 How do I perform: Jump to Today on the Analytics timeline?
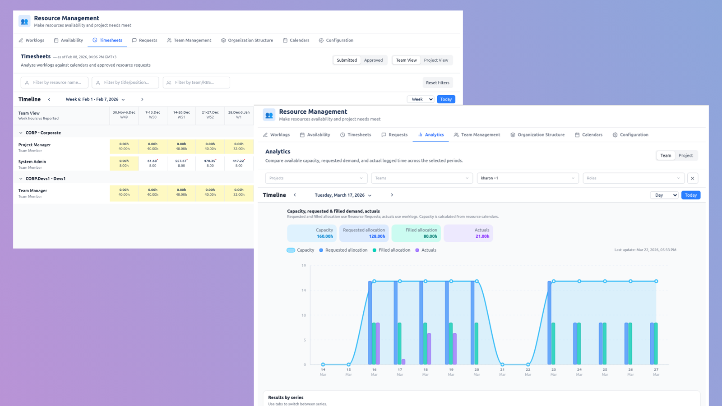(690, 195)
